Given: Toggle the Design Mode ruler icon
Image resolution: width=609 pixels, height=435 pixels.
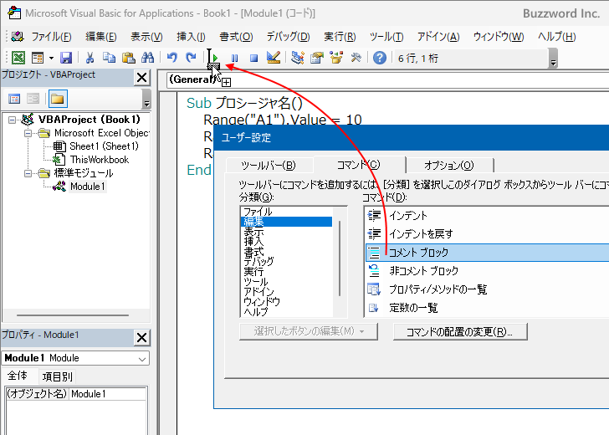Looking at the screenshot, I should 274,58.
